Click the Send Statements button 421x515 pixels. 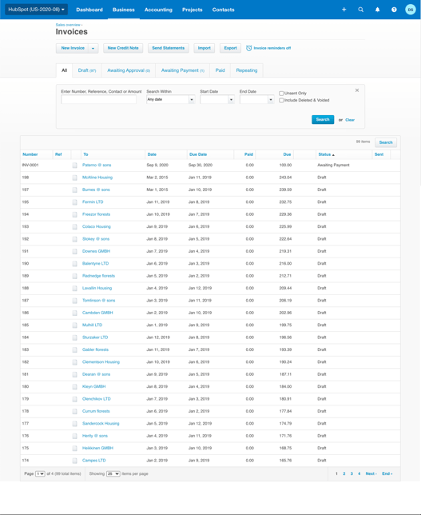click(x=169, y=48)
